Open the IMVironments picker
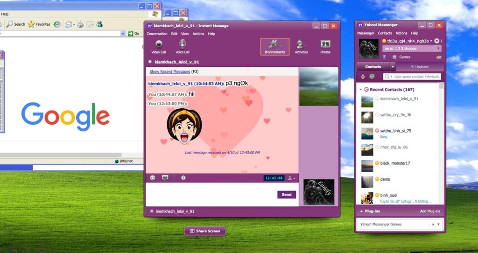Screen dimensions: 478x253 pos(274,46)
